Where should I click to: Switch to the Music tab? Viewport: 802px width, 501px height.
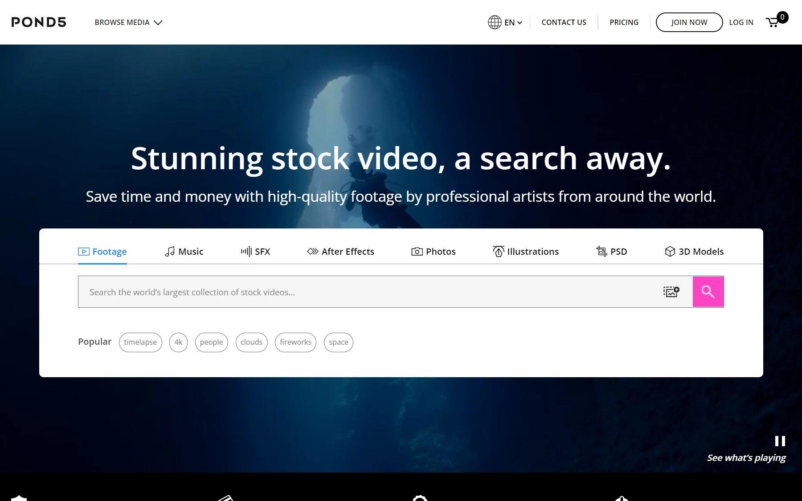[184, 252]
